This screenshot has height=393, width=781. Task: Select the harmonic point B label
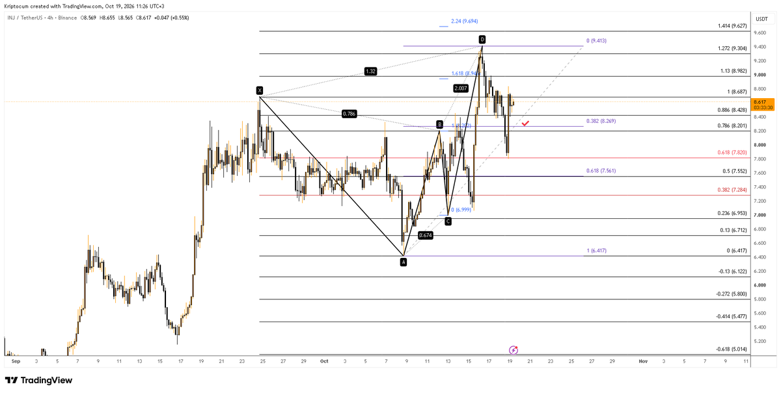pyautogui.click(x=440, y=124)
